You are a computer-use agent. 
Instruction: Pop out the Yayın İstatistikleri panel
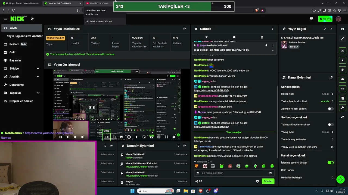pos(185,29)
